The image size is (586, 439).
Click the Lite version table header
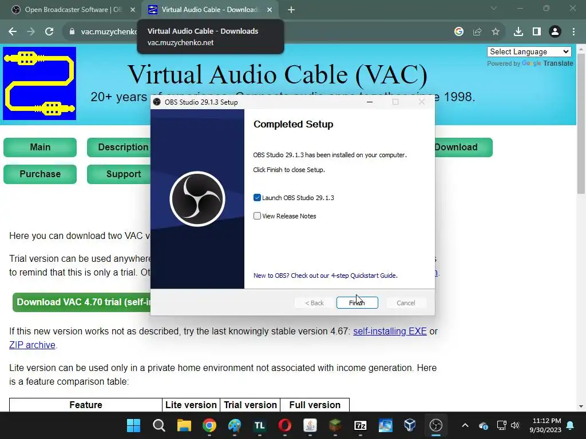click(191, 405)
